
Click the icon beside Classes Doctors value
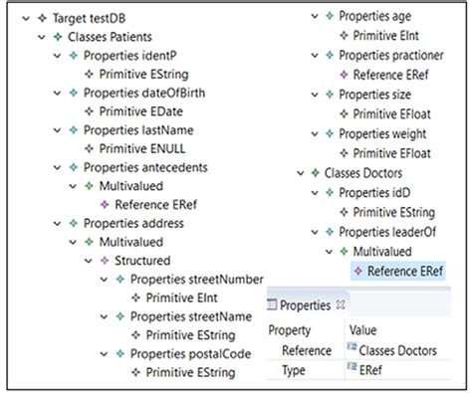(x=352, y=347)
